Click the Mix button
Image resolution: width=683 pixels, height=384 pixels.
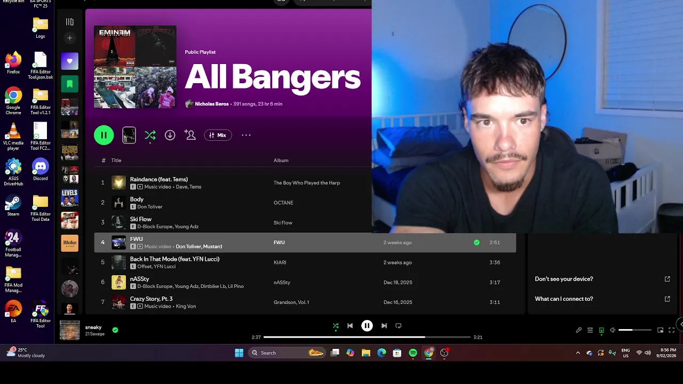pos(218,135)
